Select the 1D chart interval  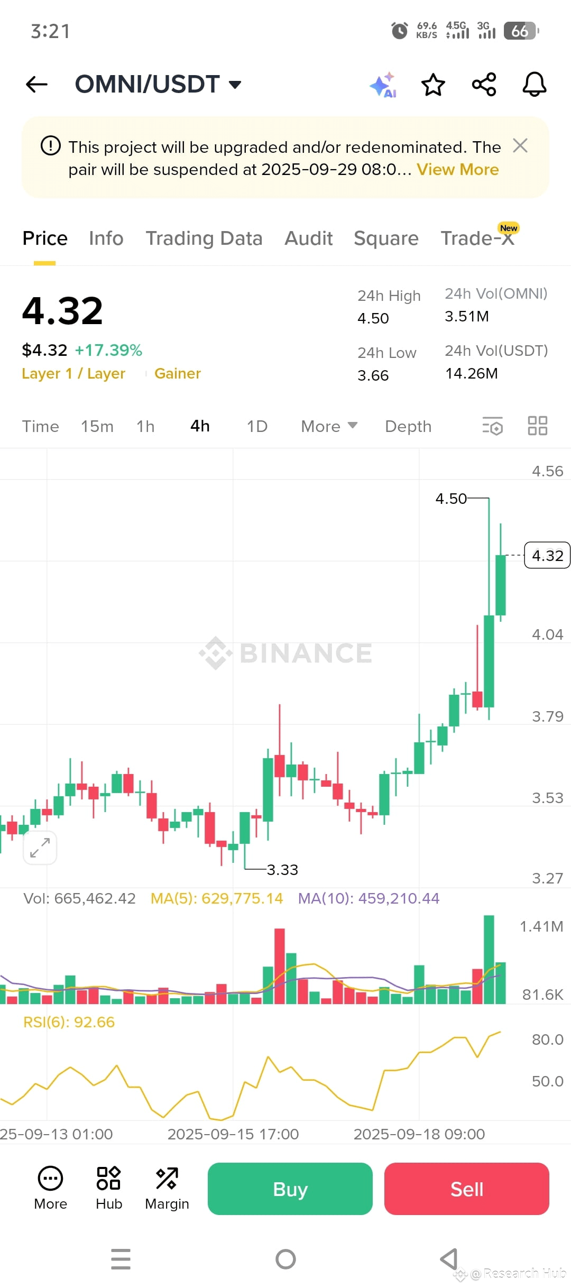[257, 426]
